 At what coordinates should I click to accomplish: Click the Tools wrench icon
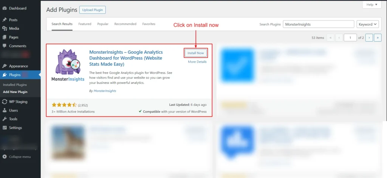click(x=5, y=119)
